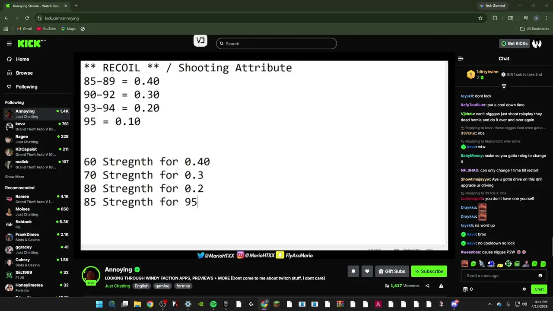Viewport: 553px width, 311px height.
Task: Open SiiL1989 in Recommended channels
Action: [37, 275]
